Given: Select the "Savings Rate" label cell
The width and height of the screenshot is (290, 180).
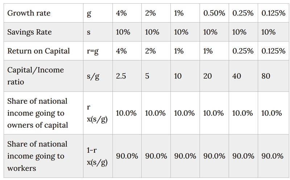Looking at the screenshot, I should coord(29,32).
